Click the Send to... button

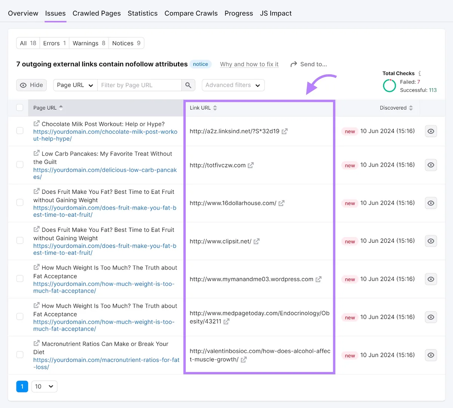coord(309,64)
